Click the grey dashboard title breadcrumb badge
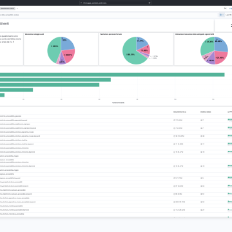232x232 pixels. click(8, 8)
